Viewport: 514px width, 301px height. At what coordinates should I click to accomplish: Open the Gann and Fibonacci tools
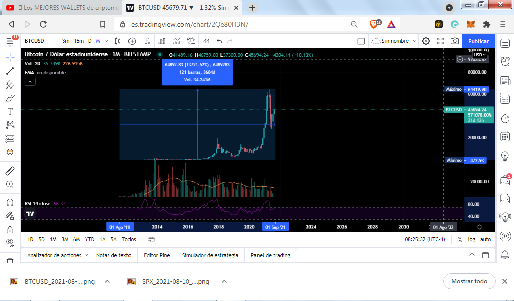pos(10,85)
